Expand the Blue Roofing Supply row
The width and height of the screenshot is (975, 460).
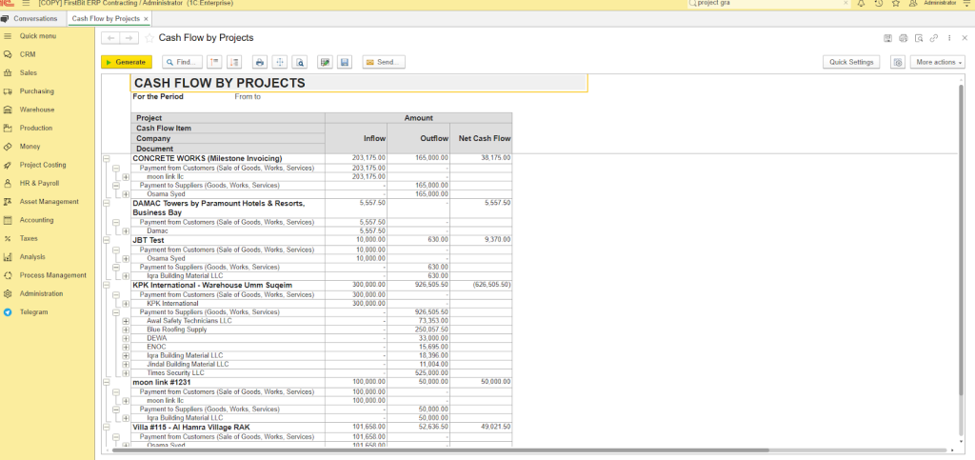click(126, 330)
